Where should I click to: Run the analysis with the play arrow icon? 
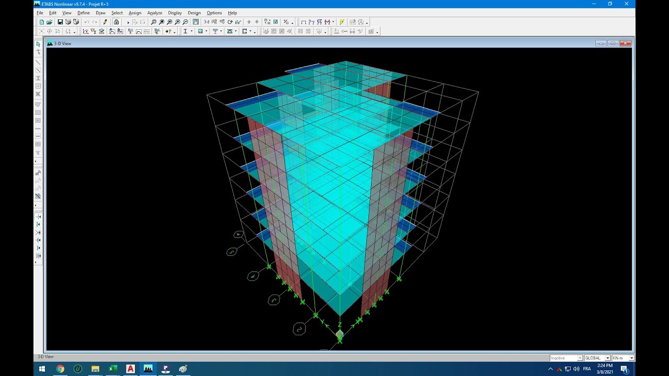tap(128, 22)
